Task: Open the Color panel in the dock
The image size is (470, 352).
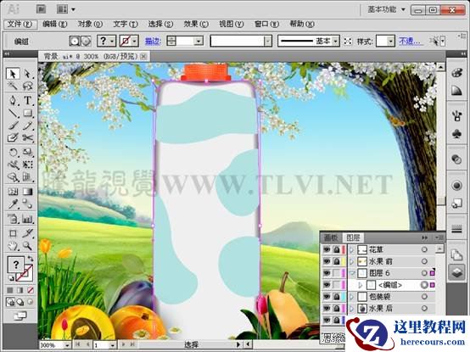Action: click(x=456, y=73)
